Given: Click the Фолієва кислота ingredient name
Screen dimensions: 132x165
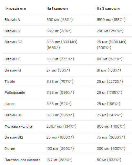Looking at the screenshot, I should point(18,126).
